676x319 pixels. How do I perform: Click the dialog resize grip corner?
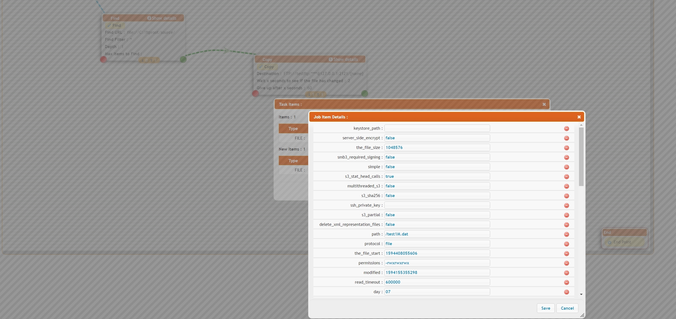tap(582, 315)
